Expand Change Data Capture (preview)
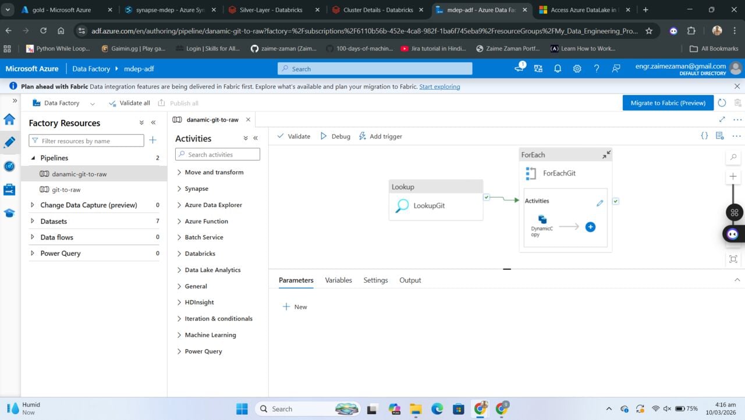Image resolution: width=745 pixels, height=420 pixels. [x=33, y=205]
